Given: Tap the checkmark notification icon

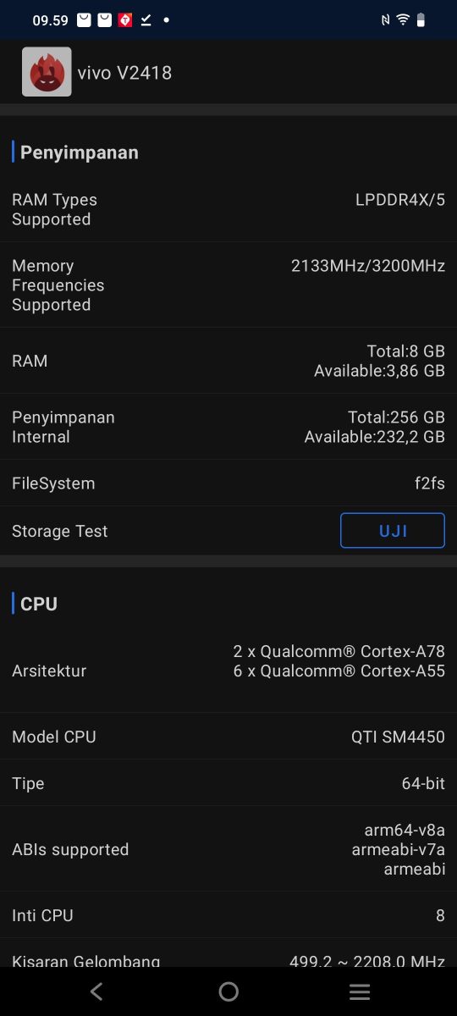Looking at the screenshot, I should click(x=146, y=20).
